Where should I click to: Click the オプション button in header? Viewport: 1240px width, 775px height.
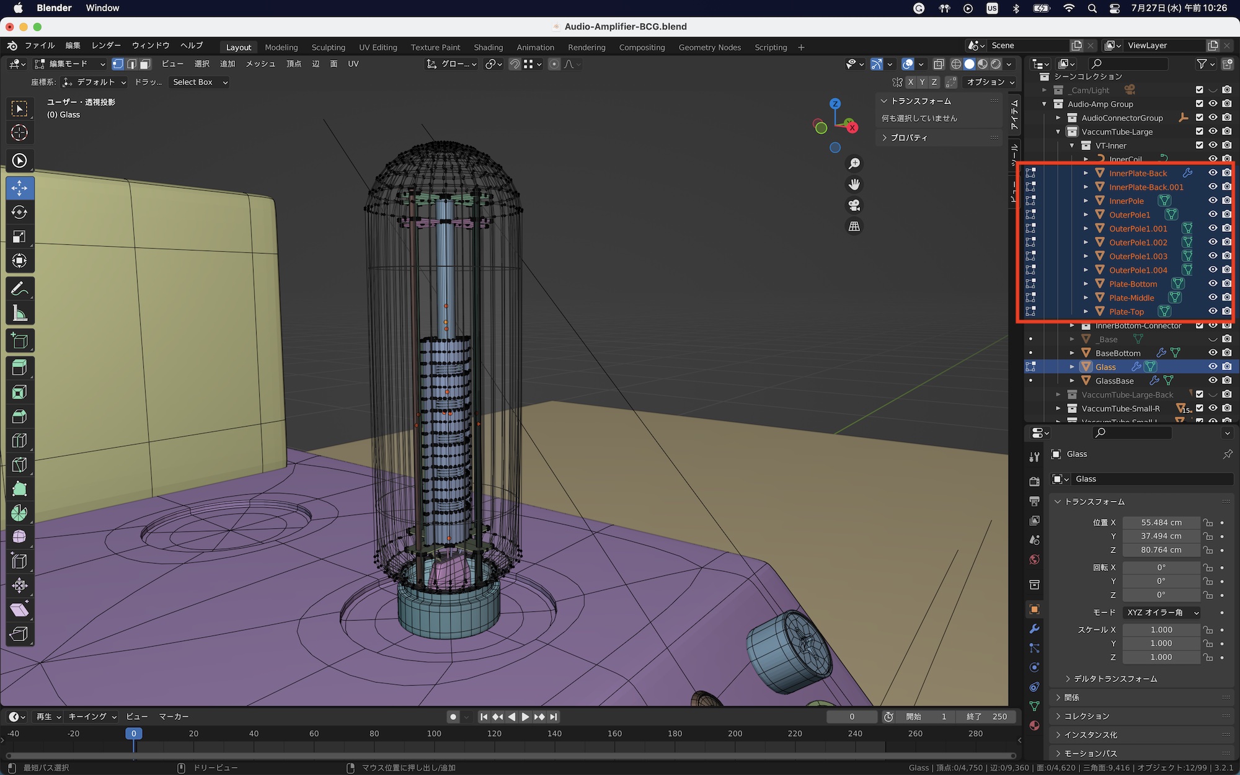coord(990,82)
